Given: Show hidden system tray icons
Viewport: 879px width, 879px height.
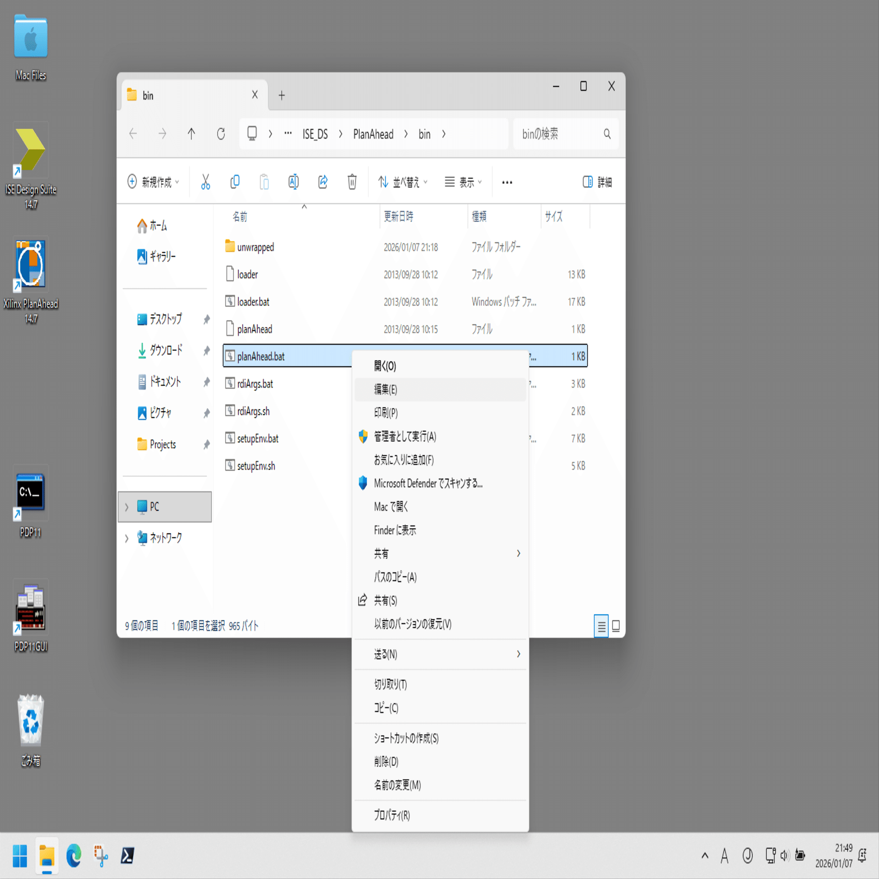Looking at the screenshot, I should point(705,856).
